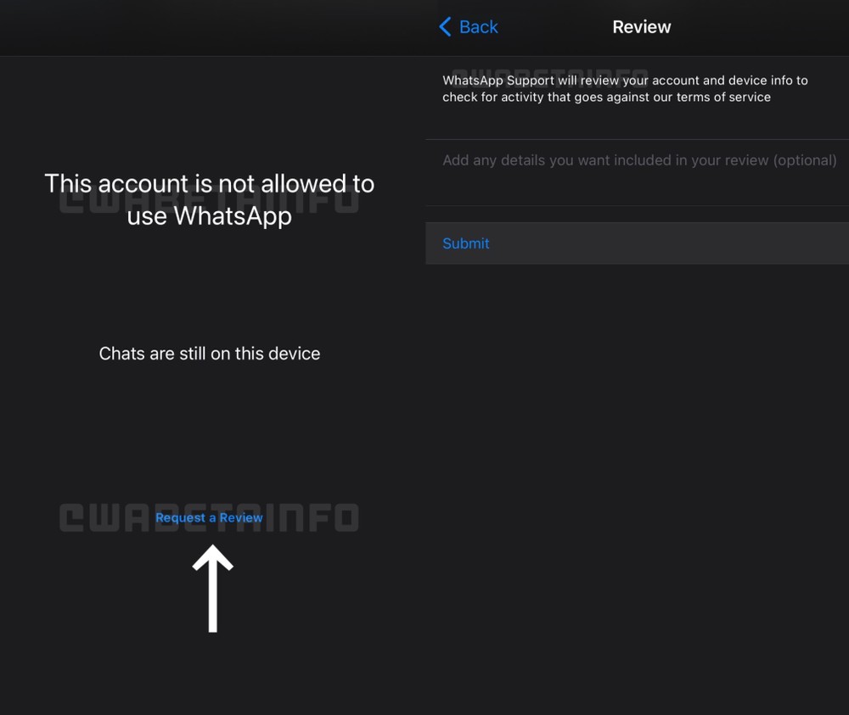Tap the word optional in the placeholder
The height and width of the screenshot is (715, 849).
[805, 160]
